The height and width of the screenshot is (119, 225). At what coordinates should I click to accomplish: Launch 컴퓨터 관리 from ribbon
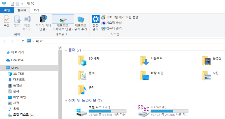[111, 28]
